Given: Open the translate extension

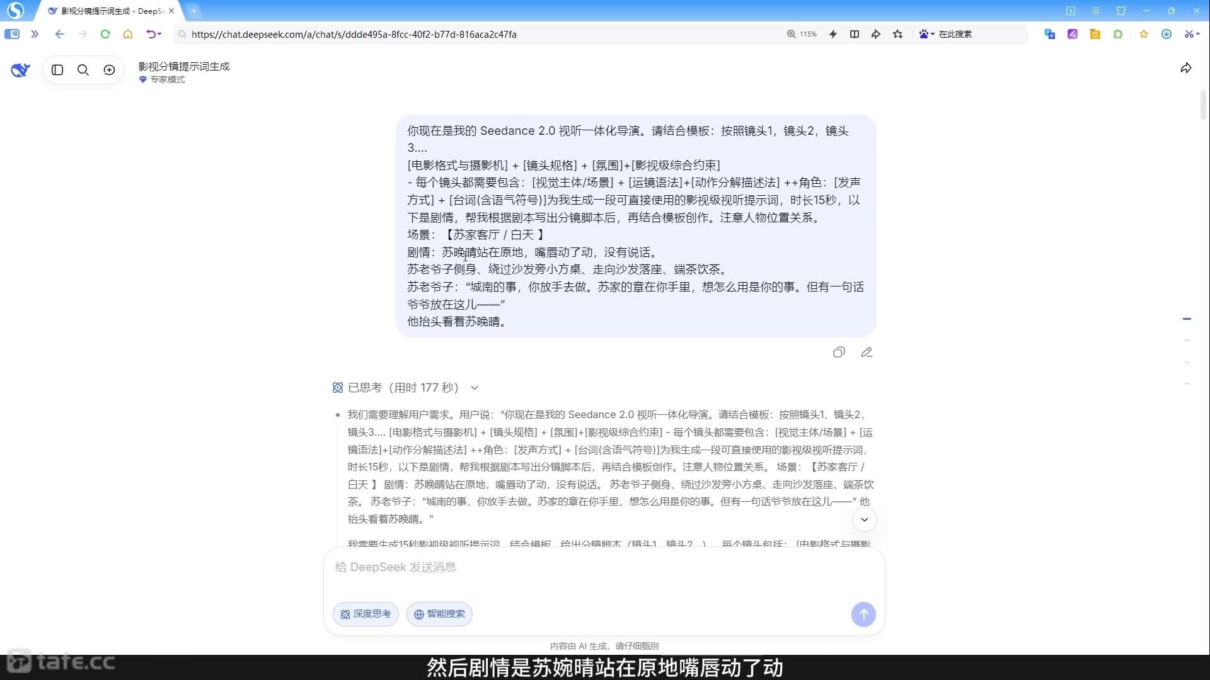Looking at the screenshot, I should tap(1050, 34).
